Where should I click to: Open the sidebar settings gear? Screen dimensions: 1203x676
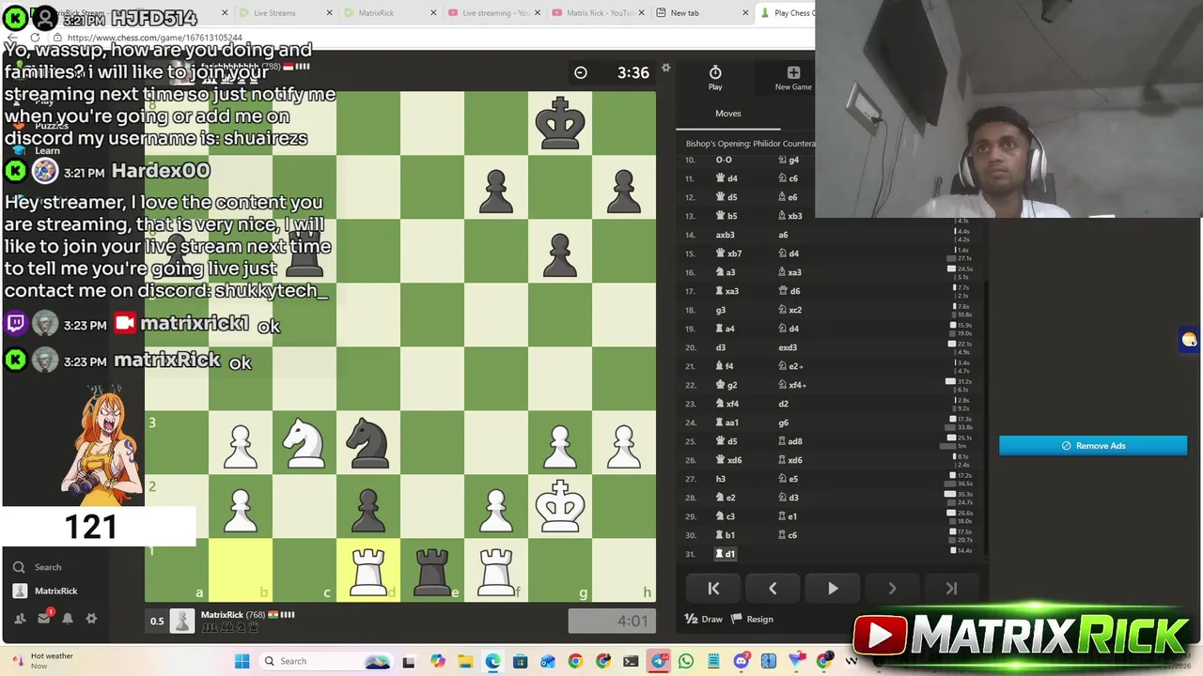pos(91,619)
